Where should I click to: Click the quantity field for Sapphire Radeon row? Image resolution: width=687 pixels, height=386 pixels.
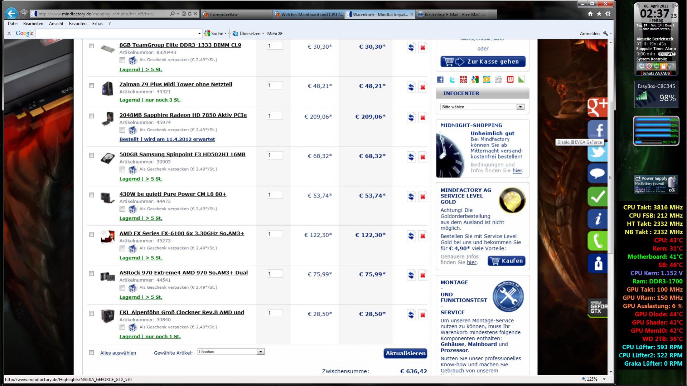[x=275, y=116]
